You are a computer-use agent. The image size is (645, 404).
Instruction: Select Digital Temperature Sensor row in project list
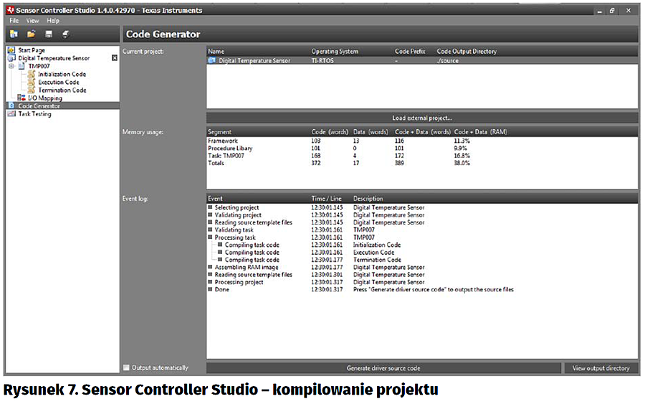pos(254,61)
